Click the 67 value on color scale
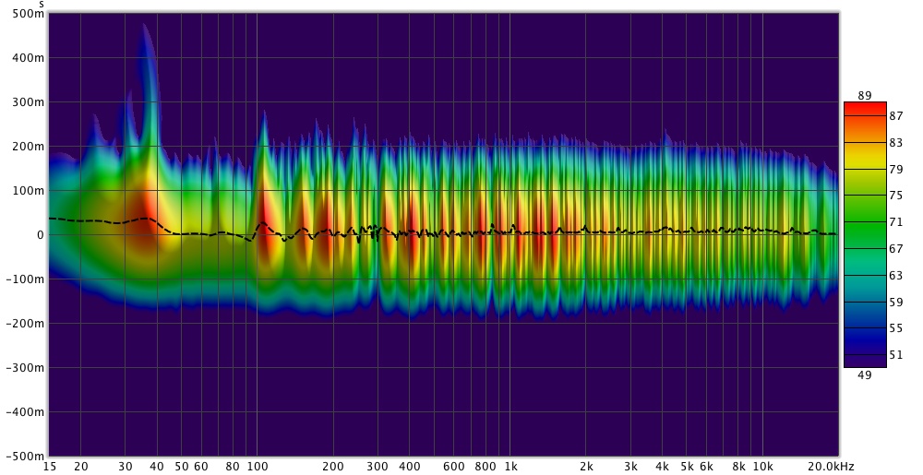 tap(896, 249)
